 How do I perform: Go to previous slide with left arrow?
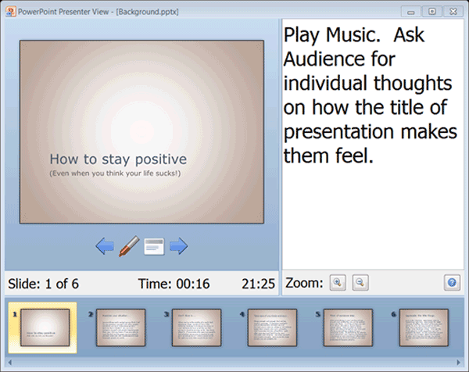105,246
